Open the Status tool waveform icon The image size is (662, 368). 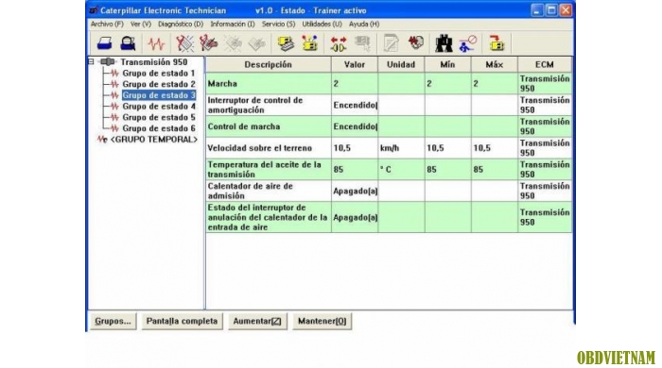click(156, 43)
